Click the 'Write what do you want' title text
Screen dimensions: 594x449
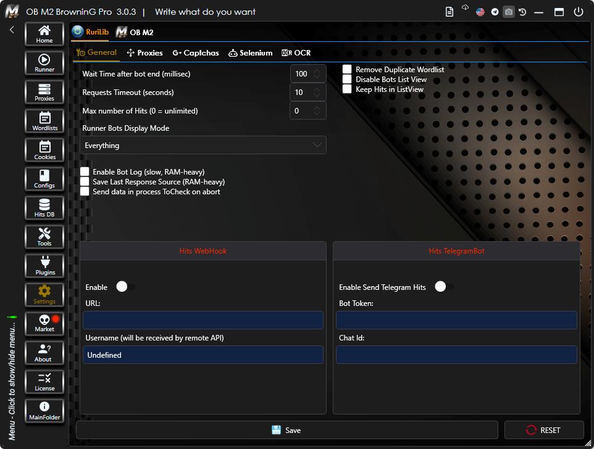click(x=206, y=12)
